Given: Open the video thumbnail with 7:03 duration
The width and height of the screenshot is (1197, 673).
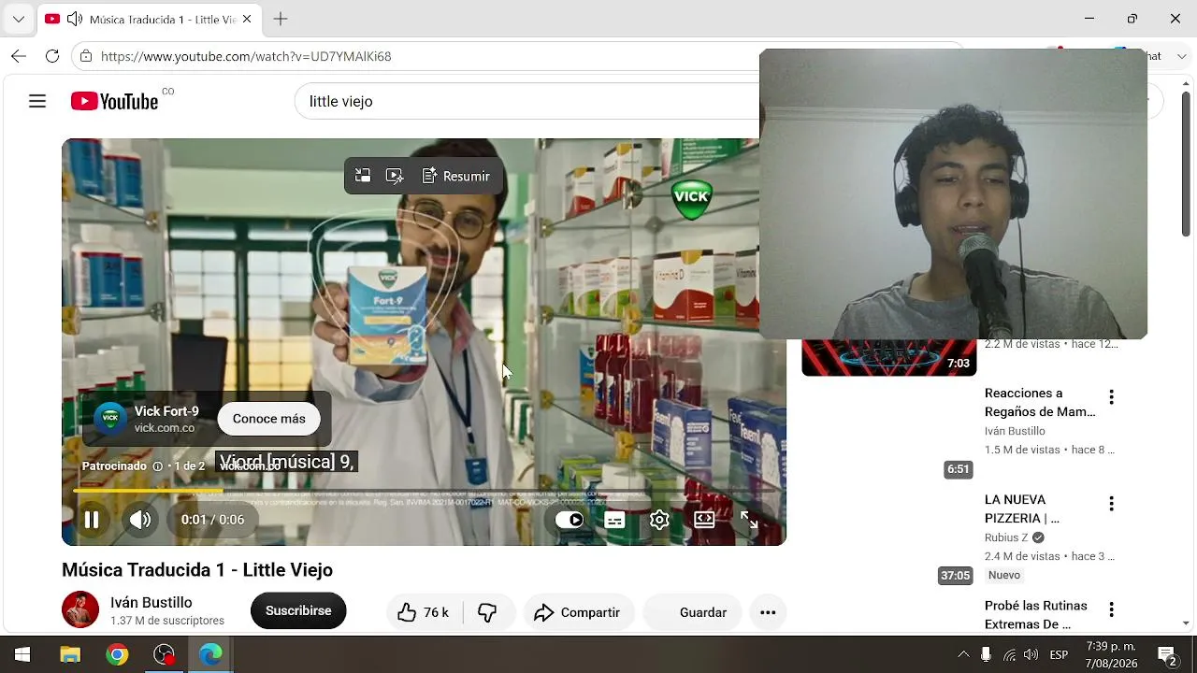Looking at the screenshot, I should tap(888, 358).
